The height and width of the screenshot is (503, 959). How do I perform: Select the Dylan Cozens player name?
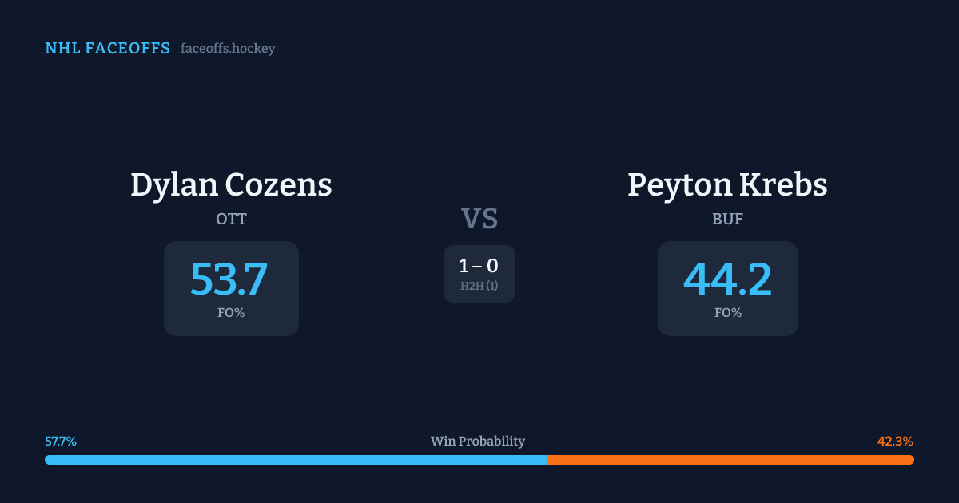[231, 184]
